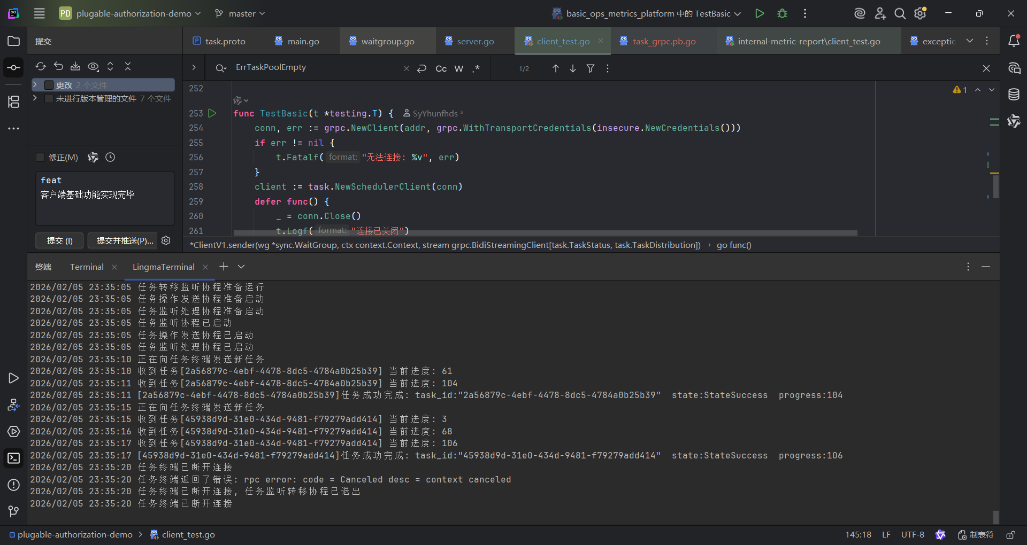Toggle Match Case in search bar
This screenshot has height=545, width=1027.
441,68
